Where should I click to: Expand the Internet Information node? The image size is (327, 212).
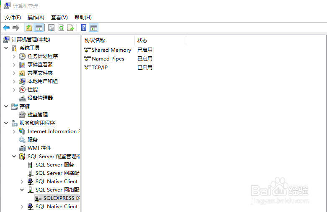(x=14, y=131)
